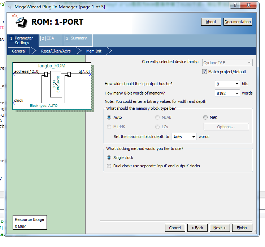Click the 8 M9K resource usage value
Viewport: 265px width, 247px height.
point(20,227)
